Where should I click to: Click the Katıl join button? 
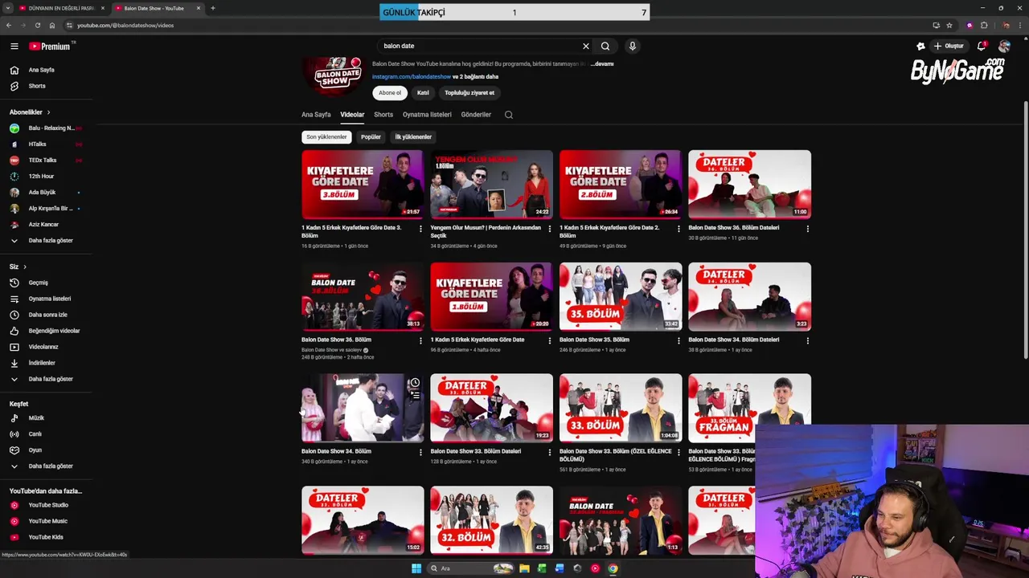pos(423,93)
